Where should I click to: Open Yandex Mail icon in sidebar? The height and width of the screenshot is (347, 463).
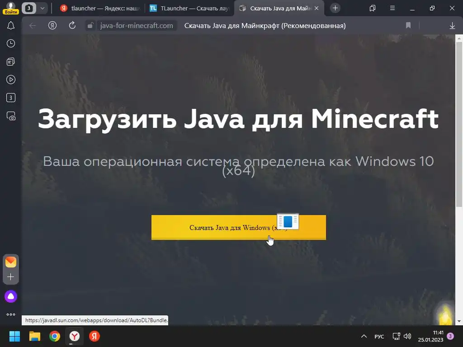[11, 262]
